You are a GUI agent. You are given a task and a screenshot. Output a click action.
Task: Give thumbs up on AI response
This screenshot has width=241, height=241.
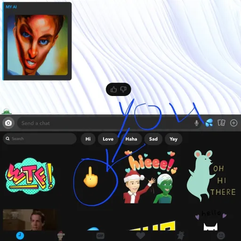pyautogui.click(x=113, y=89)
